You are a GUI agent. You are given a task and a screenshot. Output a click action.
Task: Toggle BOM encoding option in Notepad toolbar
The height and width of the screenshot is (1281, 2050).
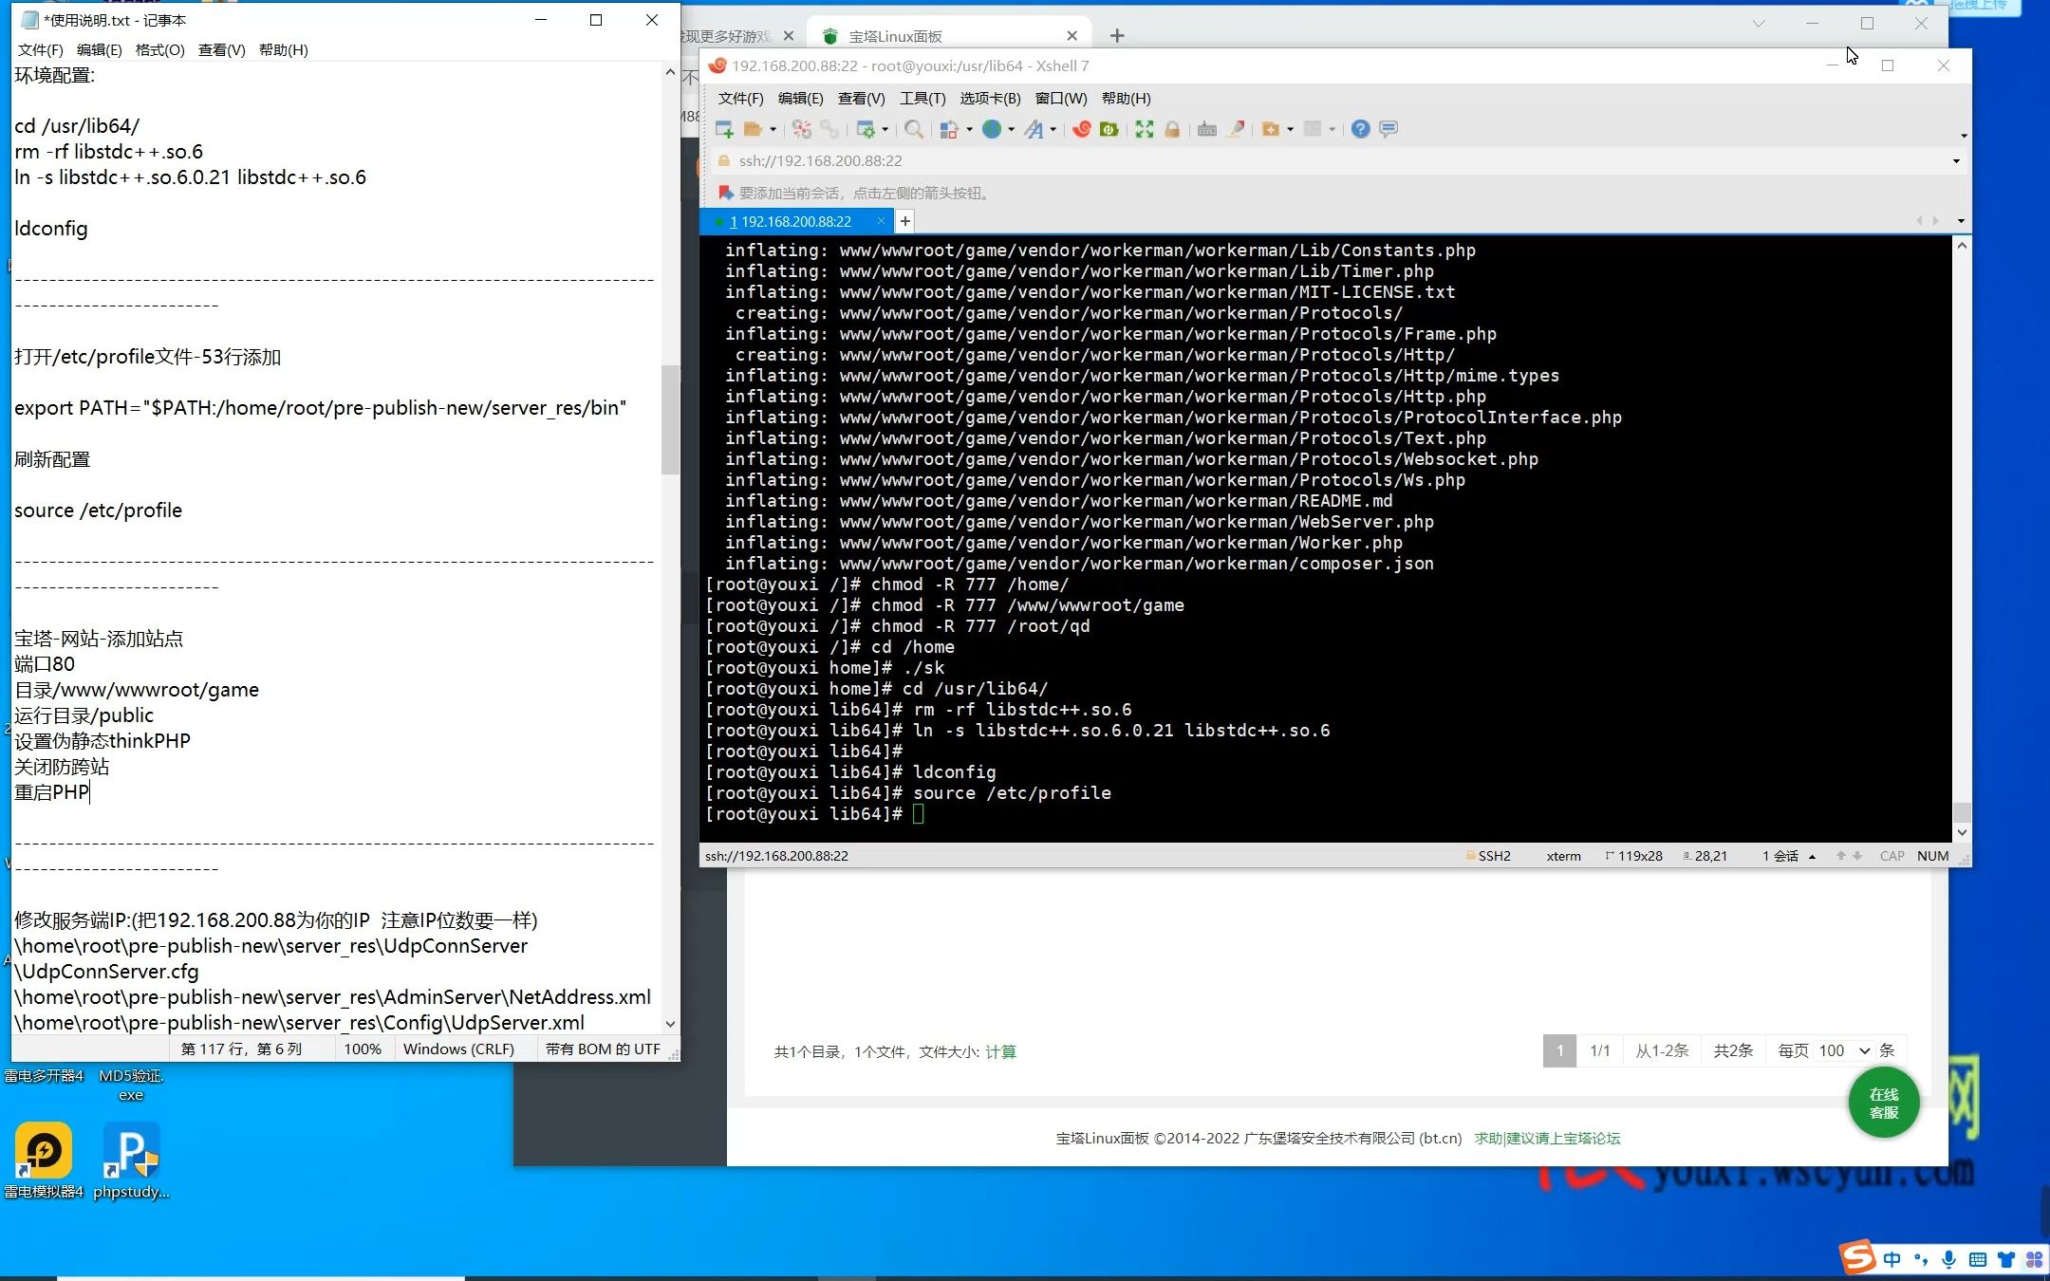[599, 1048]
